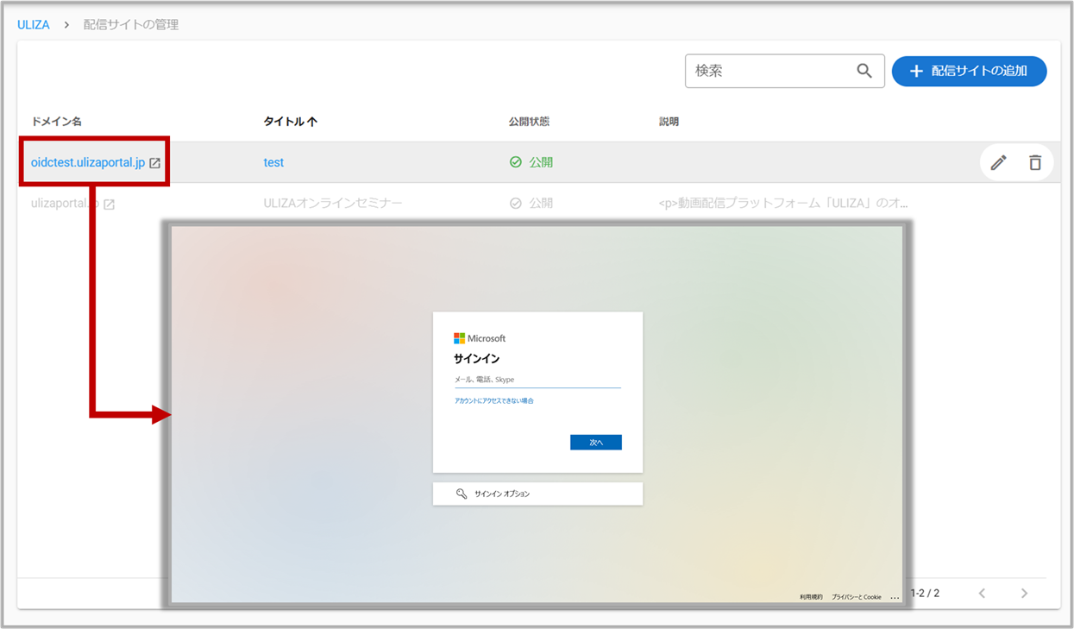Click the 公開 status text in test row
1074x629 pixels.
coord(541,162)
